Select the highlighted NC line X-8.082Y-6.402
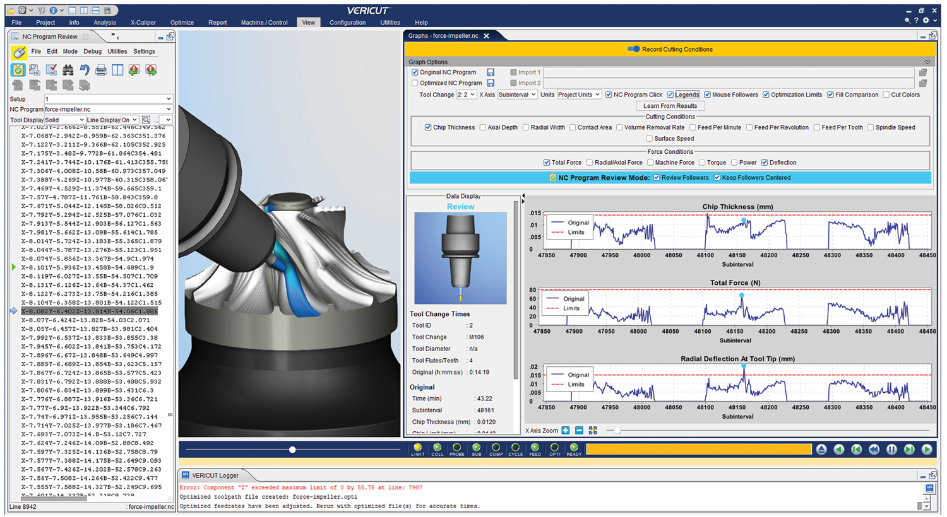The width and height of the screenshot is (947, 517). pyautogui.click(x=89, y=311)
